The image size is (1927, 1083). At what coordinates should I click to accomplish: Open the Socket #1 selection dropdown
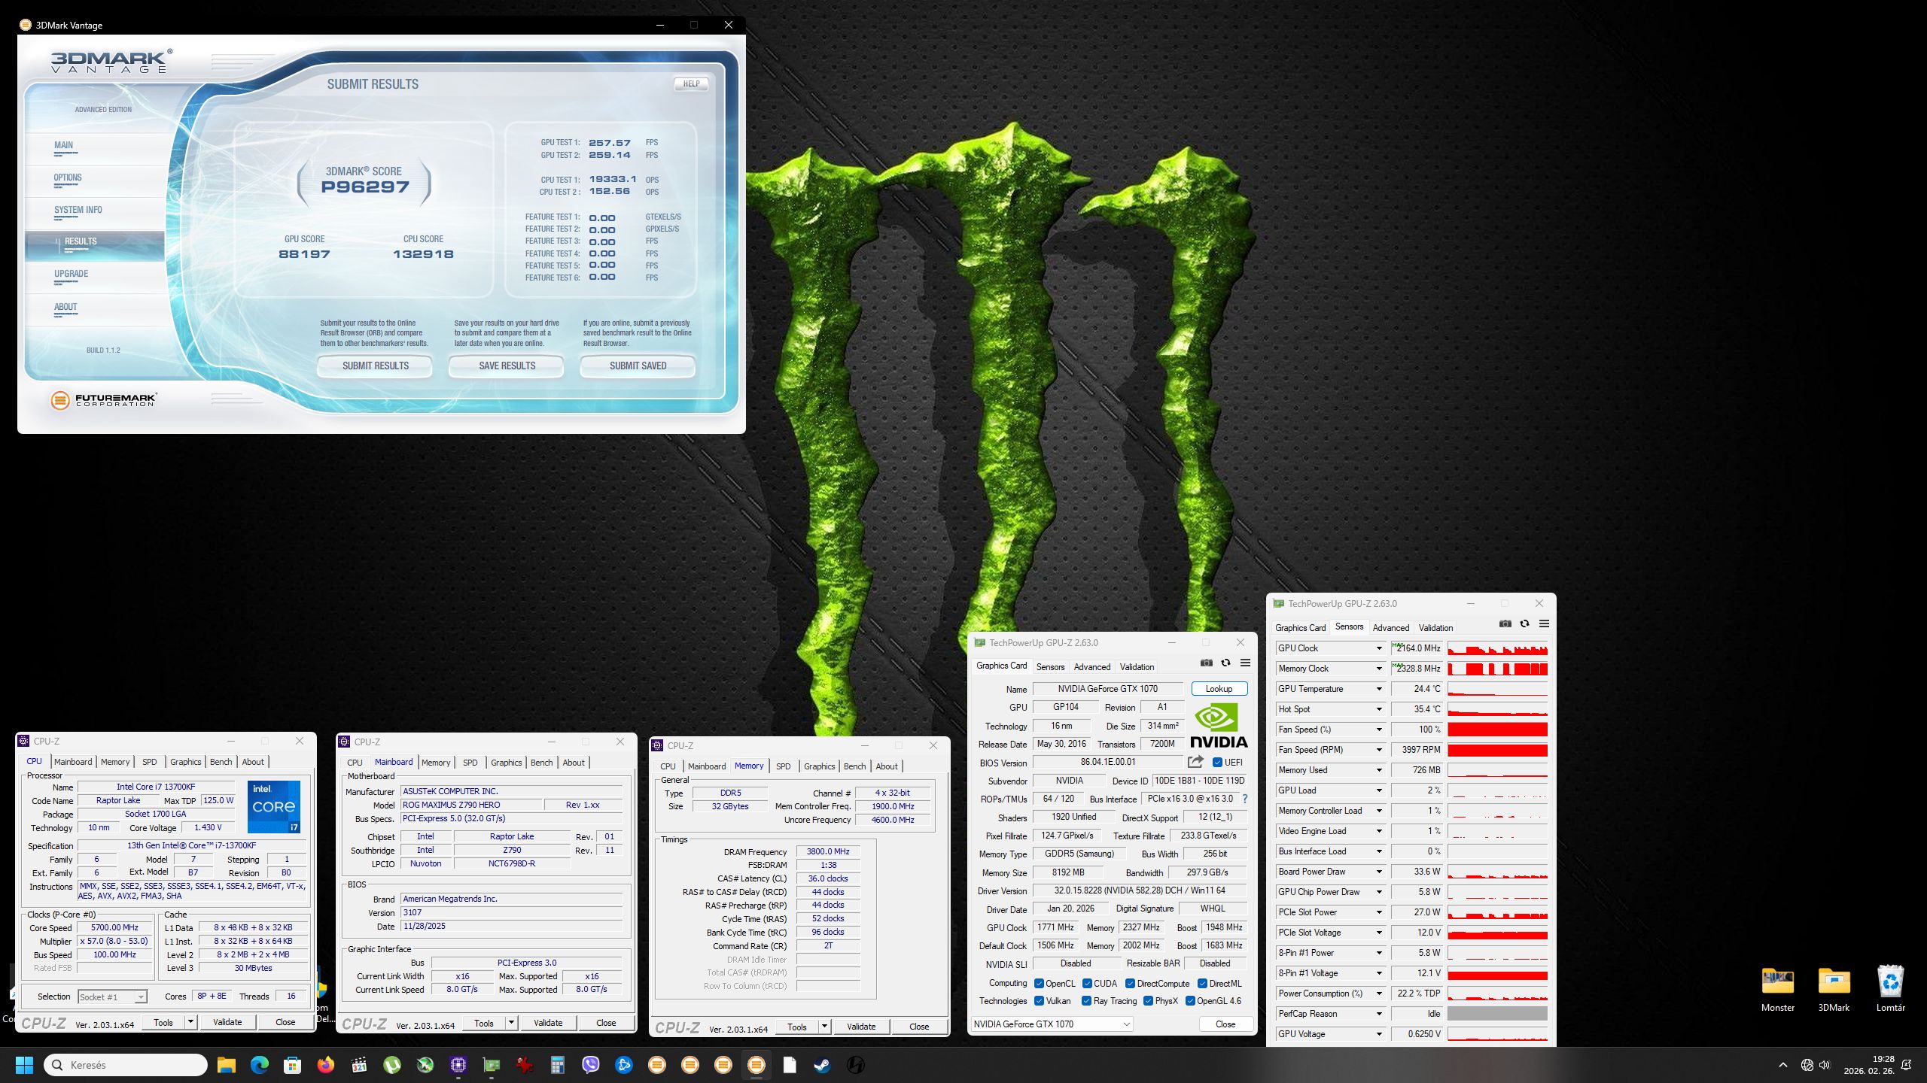(x=112, y=997)
